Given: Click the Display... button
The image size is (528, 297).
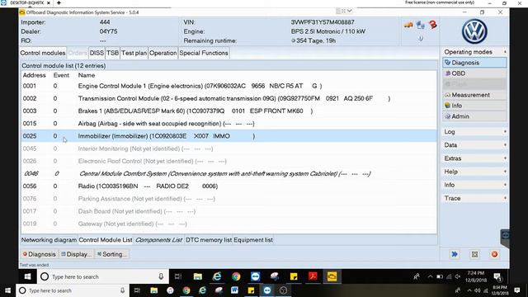Looking at the screenshot, I should [x=77, y=254].
